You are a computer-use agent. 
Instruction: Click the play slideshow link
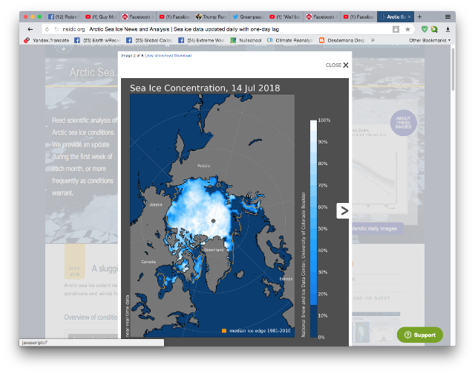[158, 56]
